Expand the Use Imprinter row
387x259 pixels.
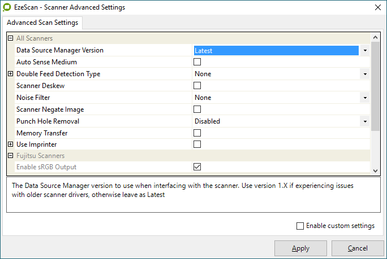(x=11, y=144)
